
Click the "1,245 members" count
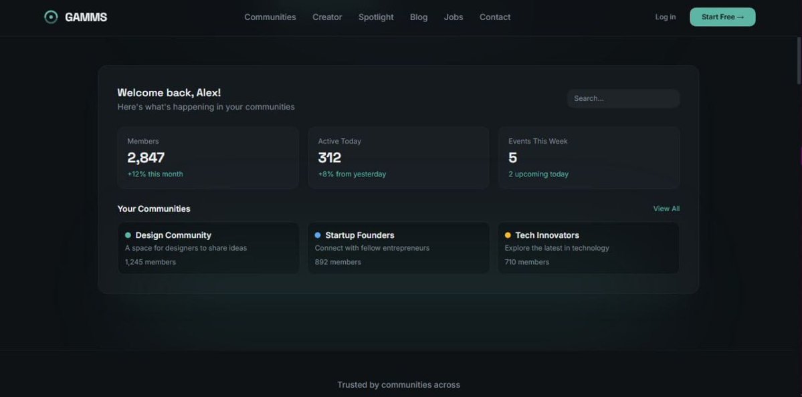click(151, 262)
